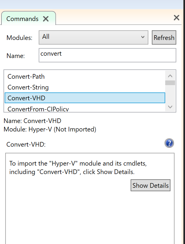This screenshot has height=244, width=185.
Task: Click the command list scrollbar thumb
Action: click(170, 83)
